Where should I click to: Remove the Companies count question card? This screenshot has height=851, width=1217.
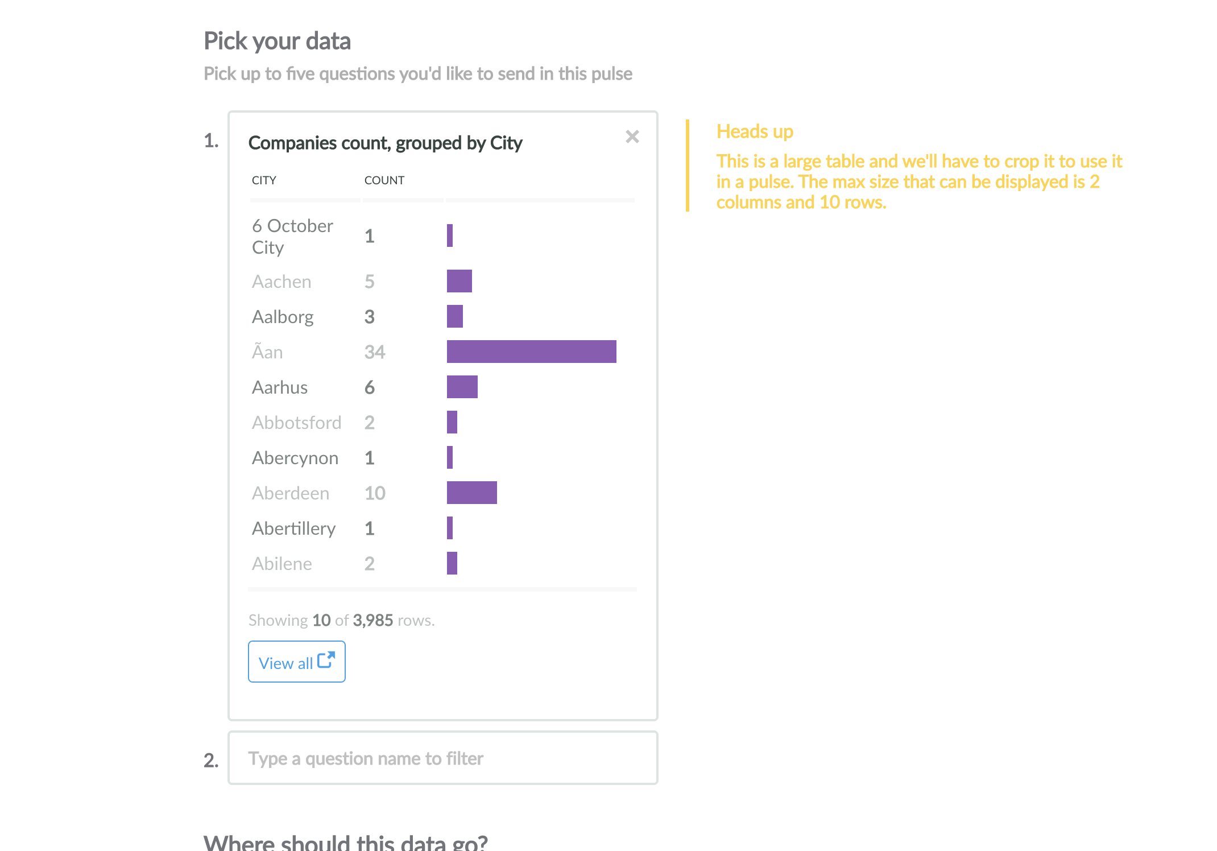632,137
